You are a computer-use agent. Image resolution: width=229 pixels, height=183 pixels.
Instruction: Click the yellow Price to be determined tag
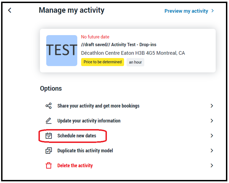[102, 62]
